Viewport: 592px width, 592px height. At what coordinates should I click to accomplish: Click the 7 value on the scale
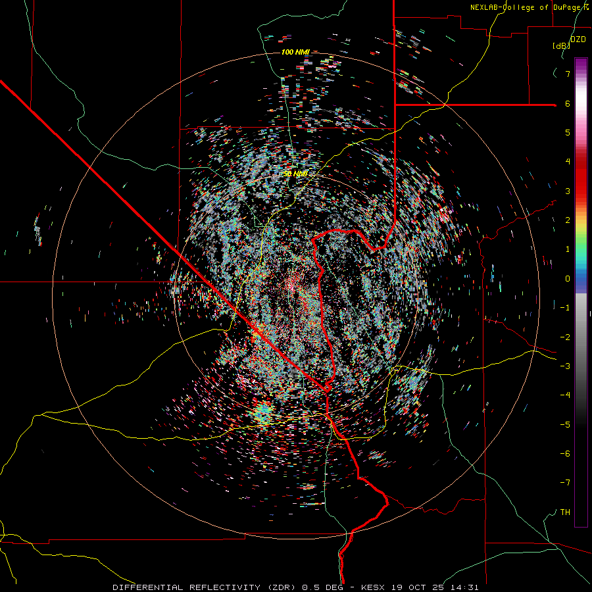(x=568, y=74)
